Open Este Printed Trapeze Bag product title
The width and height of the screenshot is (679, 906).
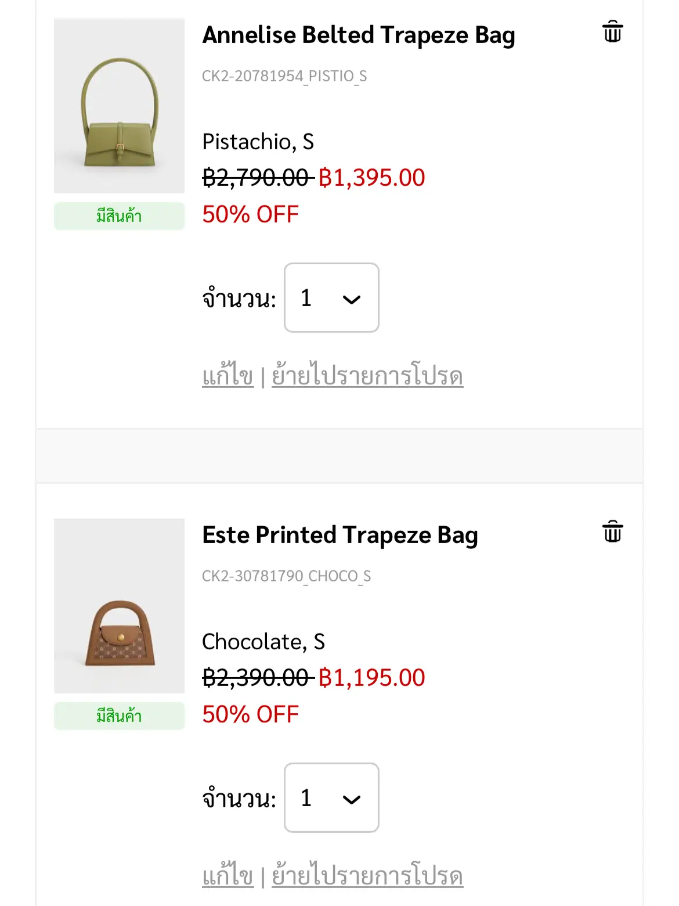coord(340,535)
